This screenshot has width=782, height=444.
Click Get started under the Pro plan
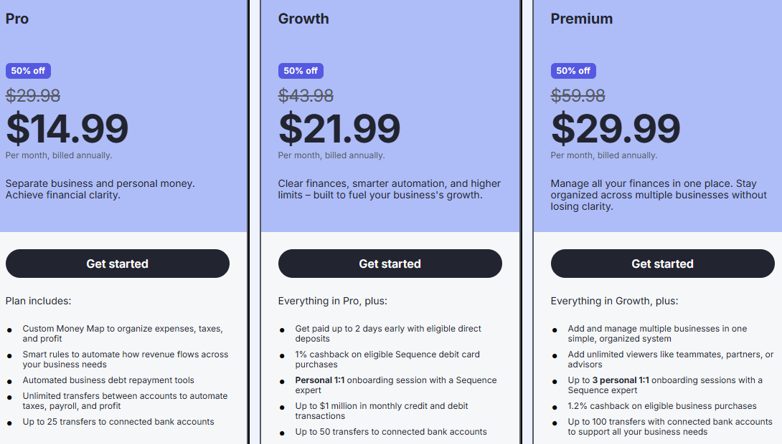point(117,264)
